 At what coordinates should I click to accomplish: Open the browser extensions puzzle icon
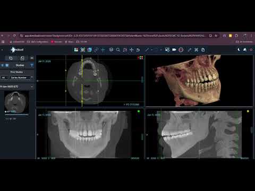236,36
